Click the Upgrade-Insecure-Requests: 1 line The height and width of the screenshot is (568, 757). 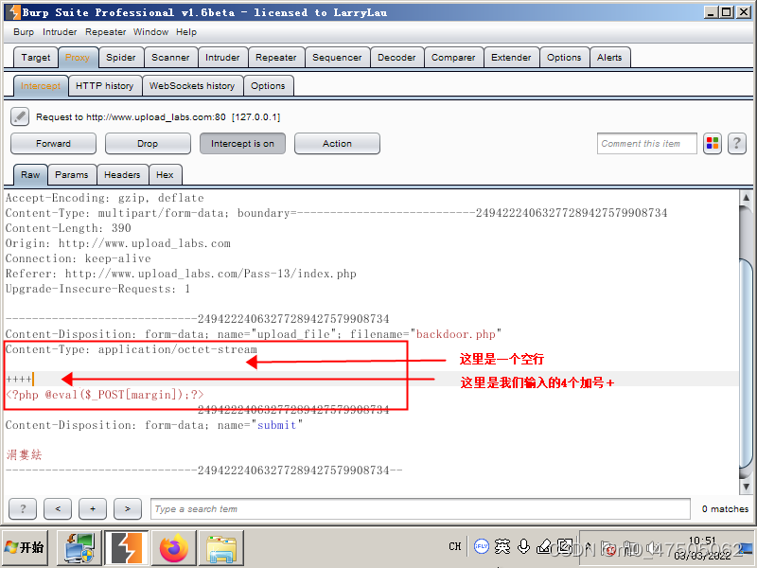(x=97, y=289)
